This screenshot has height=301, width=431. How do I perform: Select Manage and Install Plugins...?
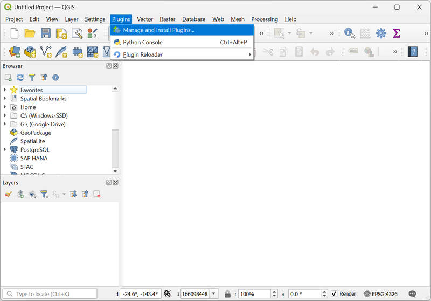click(182, 30)
